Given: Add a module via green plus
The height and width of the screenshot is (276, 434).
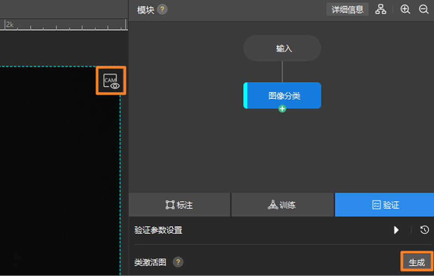Looking at the screenshot, I should 282,109.
